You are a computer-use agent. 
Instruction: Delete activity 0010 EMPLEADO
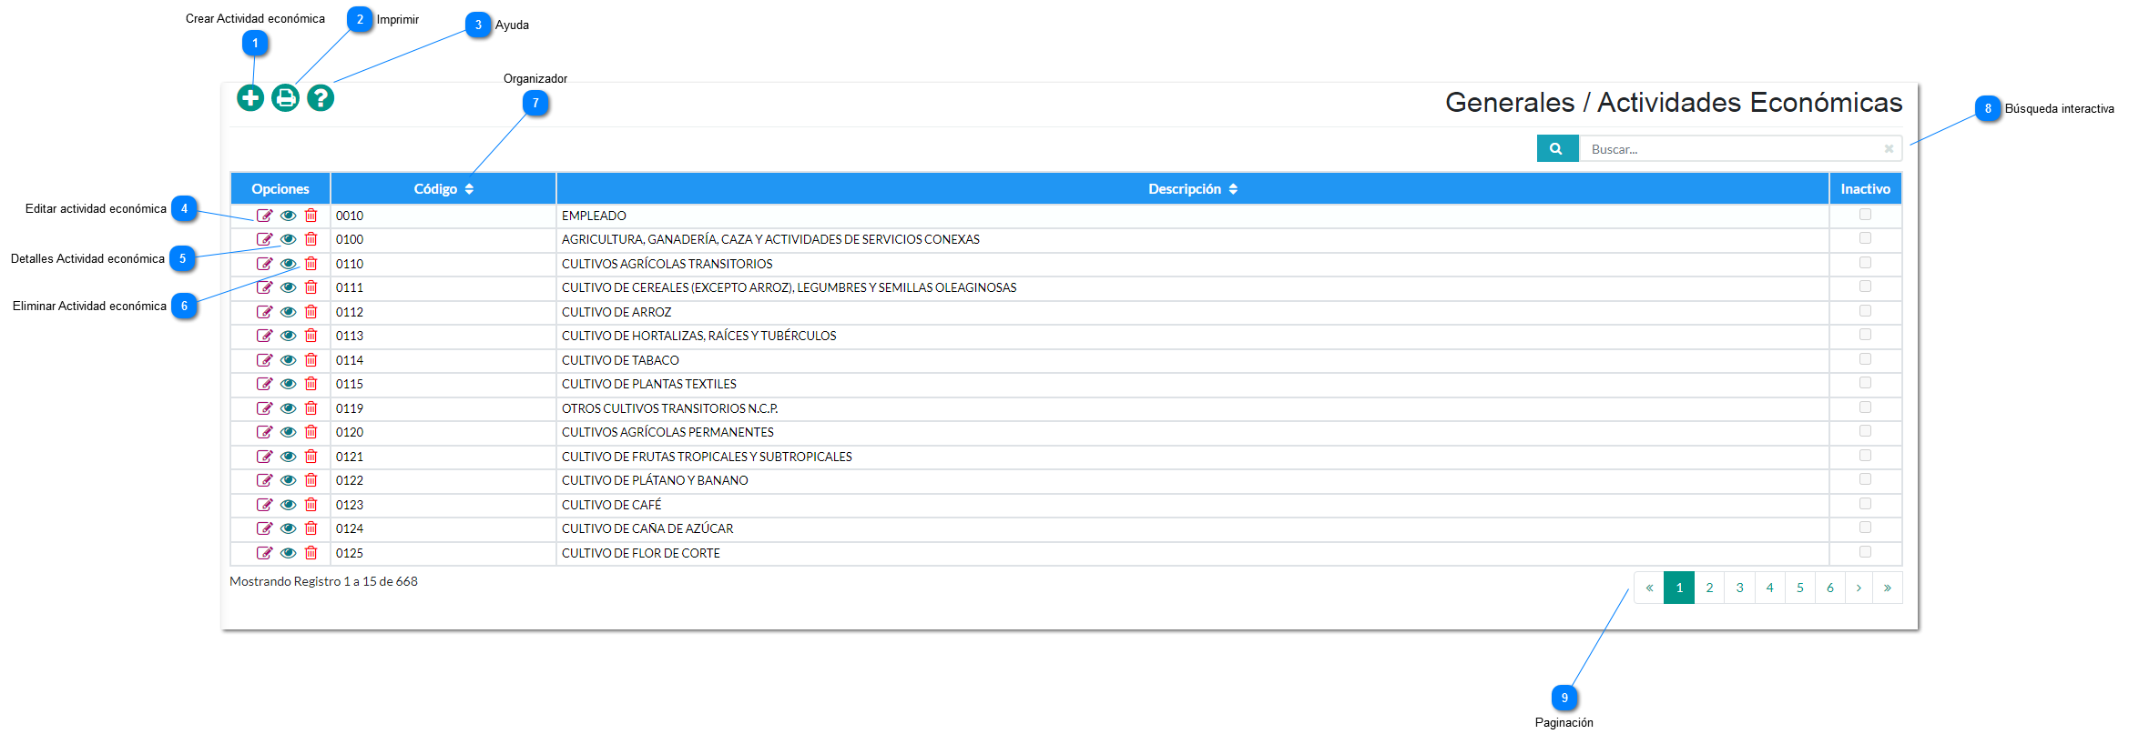pos(311,216)
